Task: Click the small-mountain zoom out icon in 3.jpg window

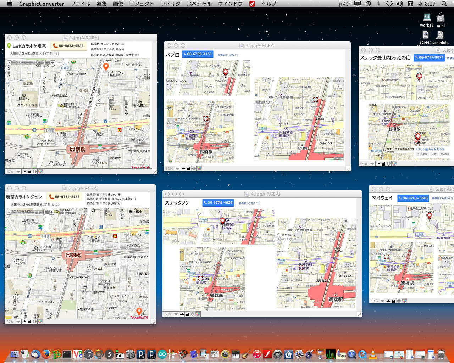Action: [183, 168]
